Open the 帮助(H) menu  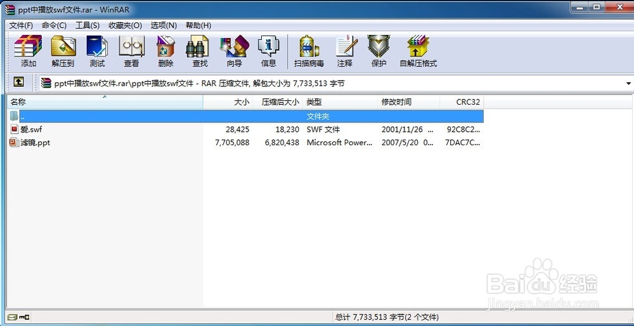pyautogui.click(x=198, y=25)
